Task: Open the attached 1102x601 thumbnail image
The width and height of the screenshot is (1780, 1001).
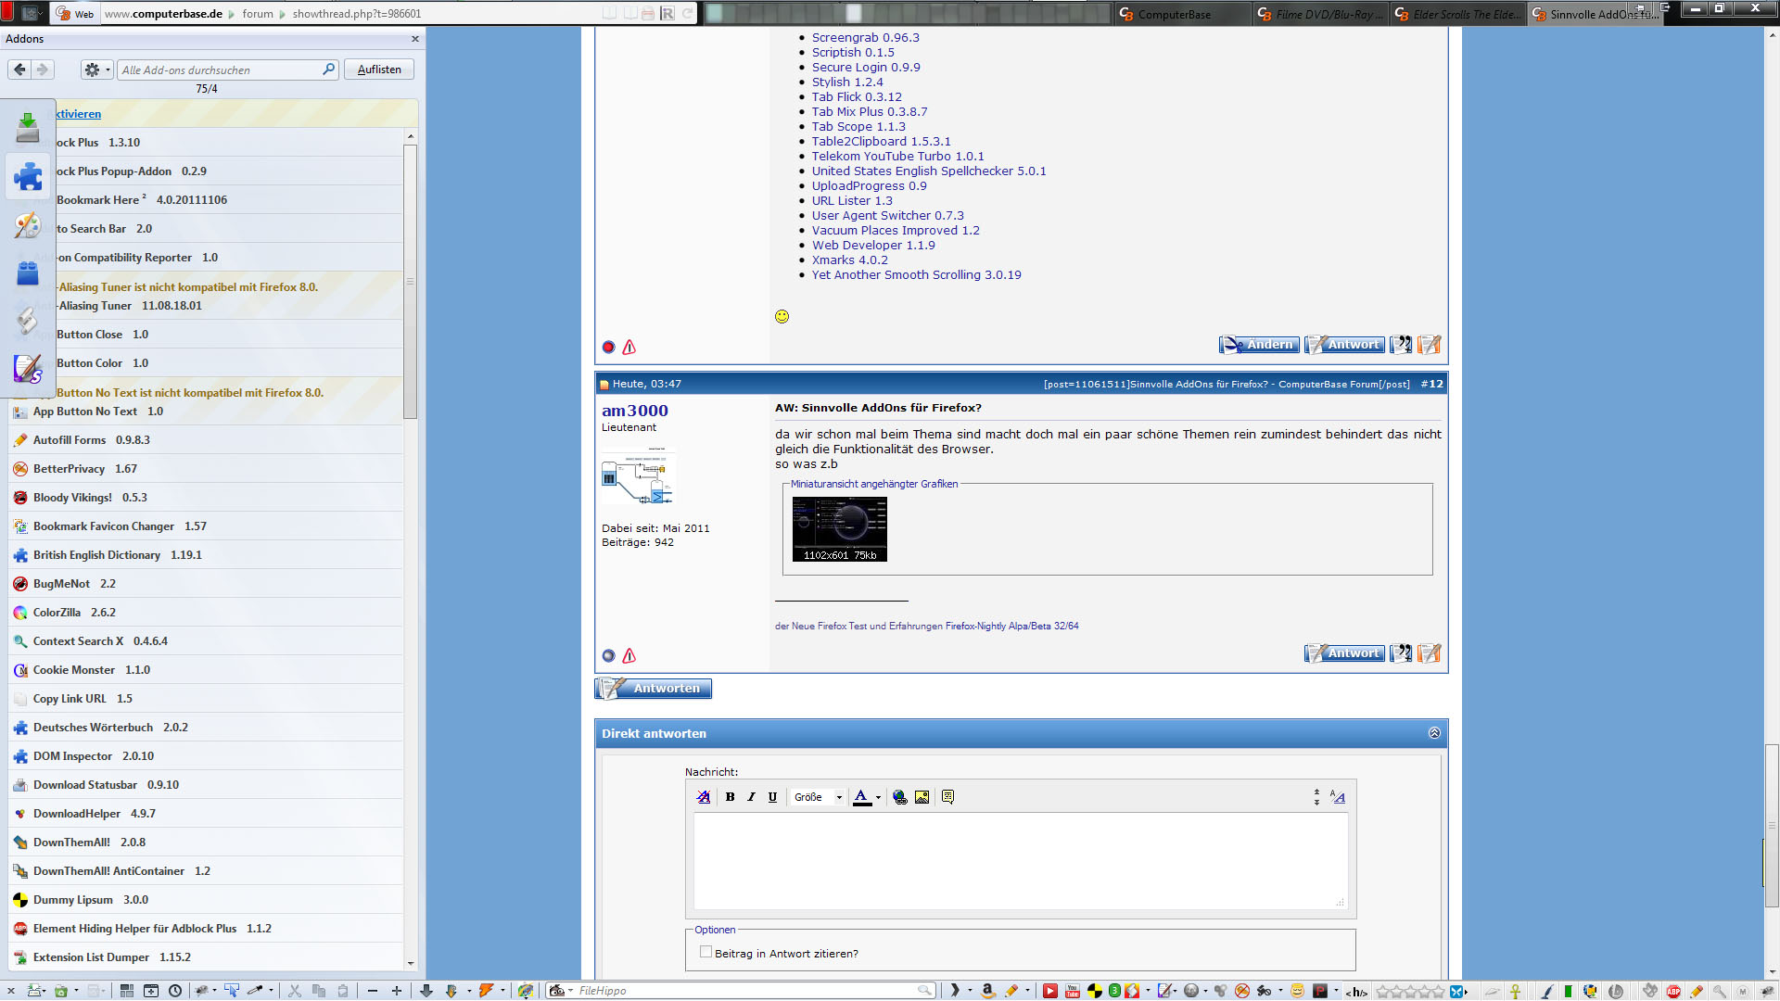Action: (839, 528)
